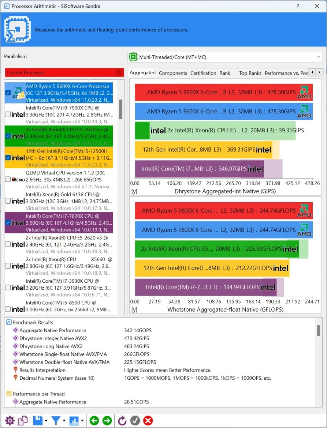
Task: Check the 2x Xeon E5-2620 v3 checkbox
Action: point(8,244)
